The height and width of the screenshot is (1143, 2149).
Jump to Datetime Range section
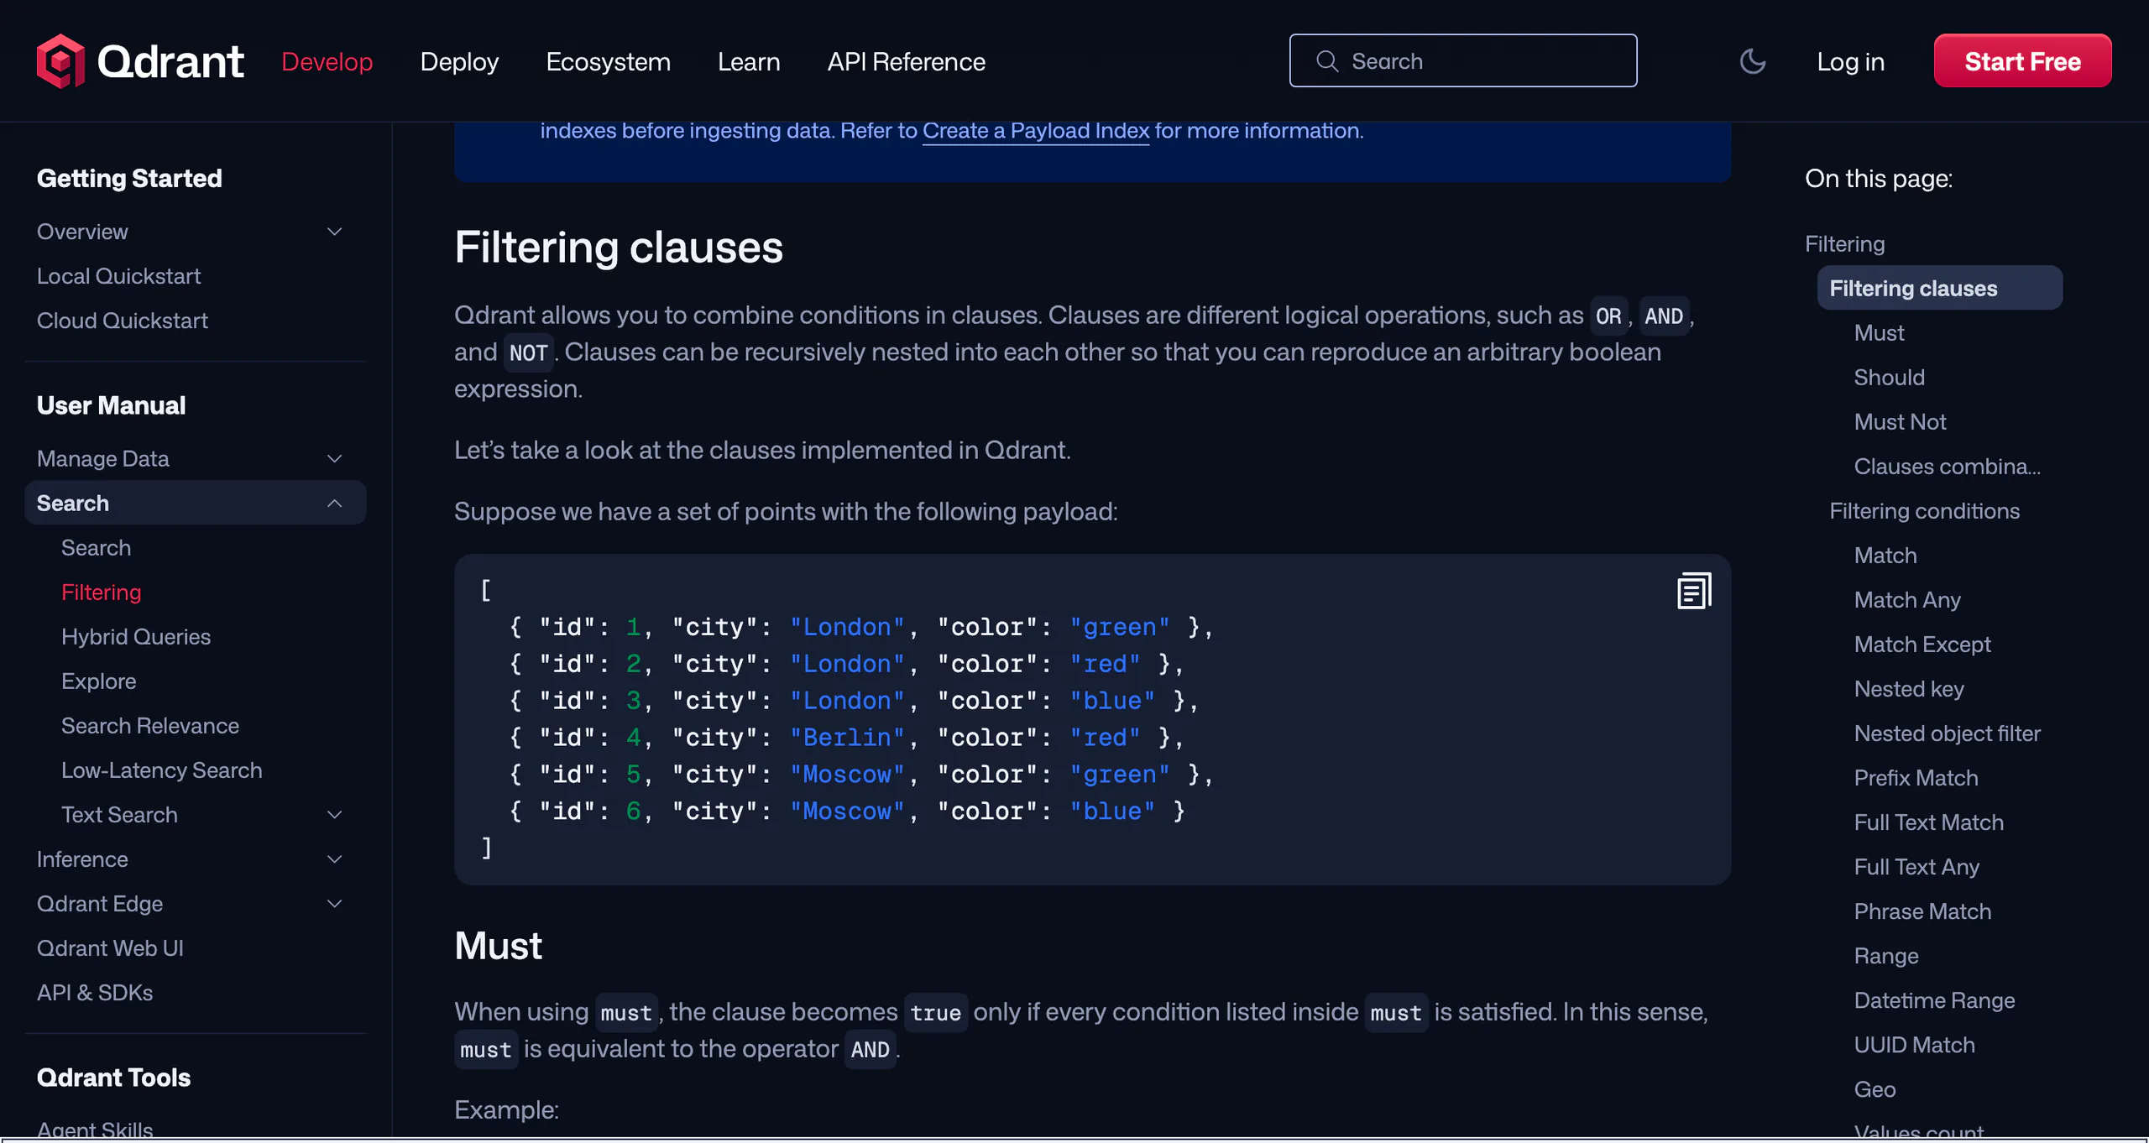point(1934,1000)
